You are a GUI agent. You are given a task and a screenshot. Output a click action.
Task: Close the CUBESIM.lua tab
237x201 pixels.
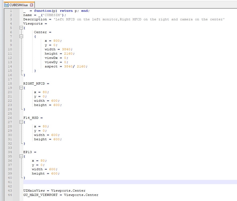point(31,5)
